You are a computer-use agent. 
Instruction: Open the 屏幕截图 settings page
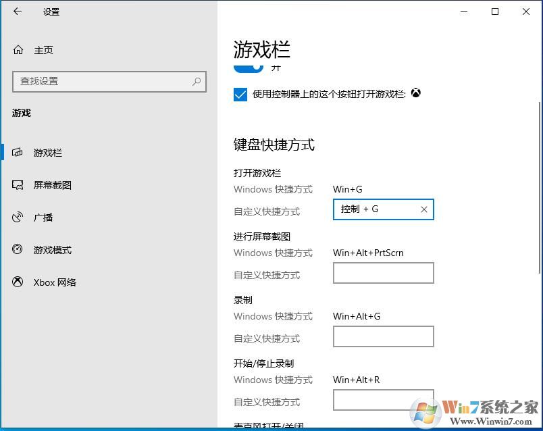[x=53, y=185]
